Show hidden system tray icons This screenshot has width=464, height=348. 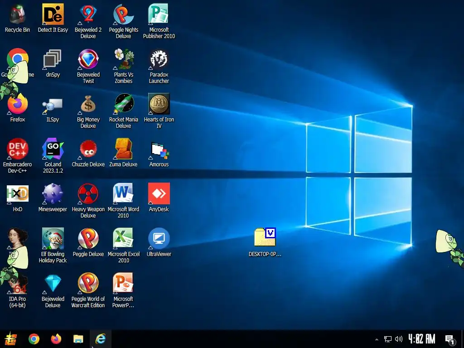click(x=377, y=339)
